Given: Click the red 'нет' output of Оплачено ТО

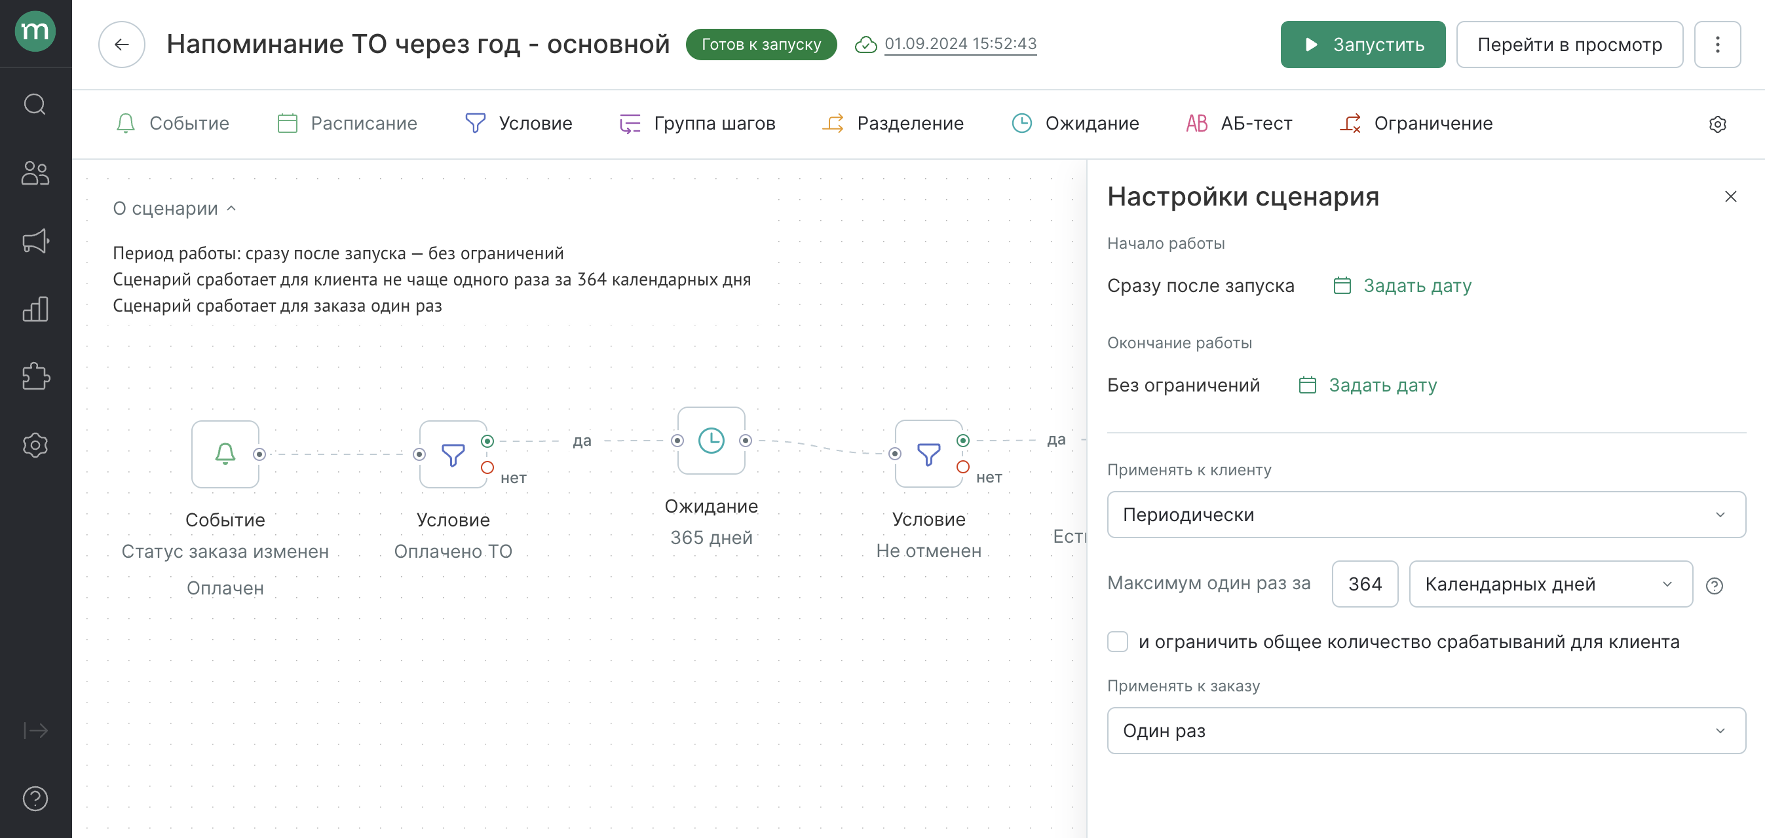Looking at the screenshot, I should (x=487, y=467).
